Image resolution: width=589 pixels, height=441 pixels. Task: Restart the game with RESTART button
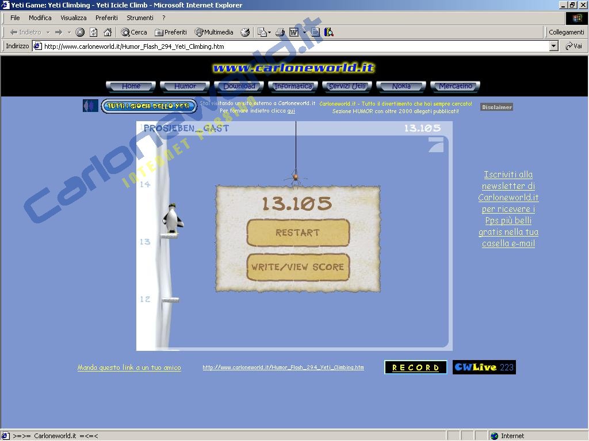[x=298, y=233]
